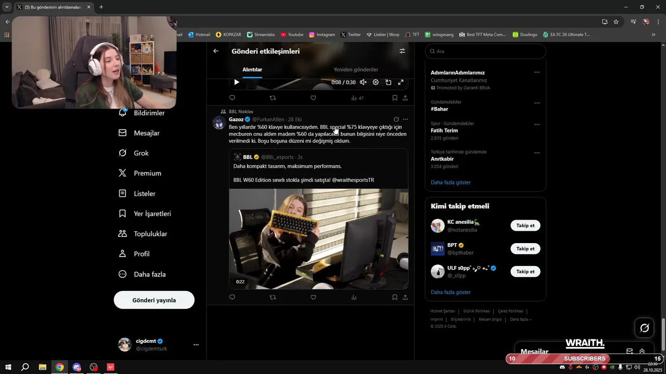This screenshot has height=374, width=666.
Task: Like the post showing 47 views
Action: (313, 98)
